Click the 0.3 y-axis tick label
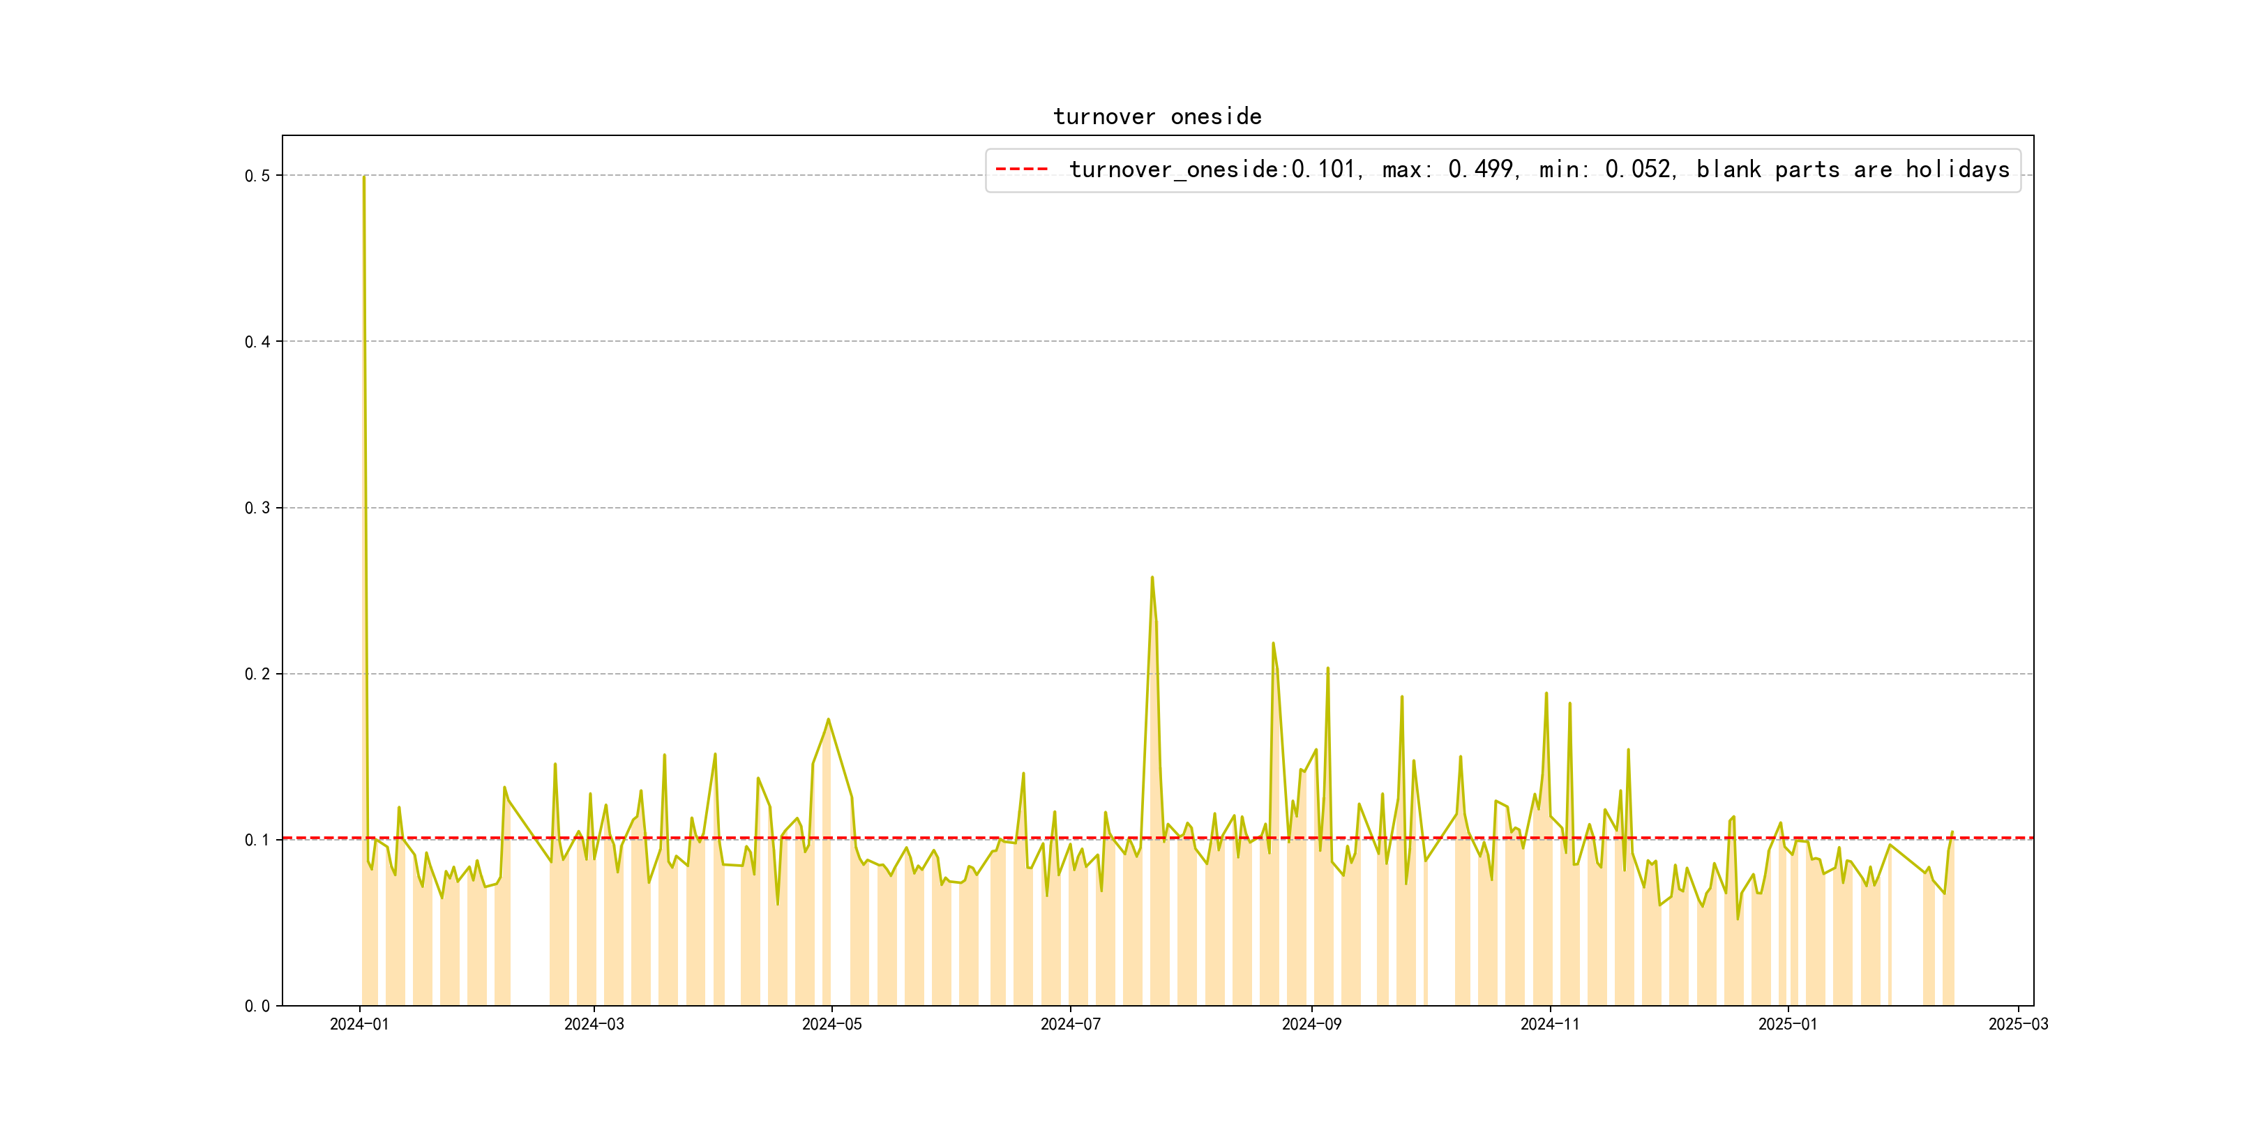The width and height of the screenshot is (2260, 1130). [x=257, y=508]
